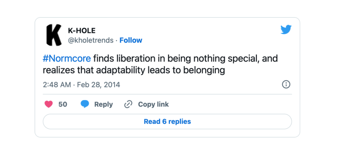Follow the @kholetrends account
This screenshot has width=338, height=154.
pyautogui.click(x=131, y=40)
